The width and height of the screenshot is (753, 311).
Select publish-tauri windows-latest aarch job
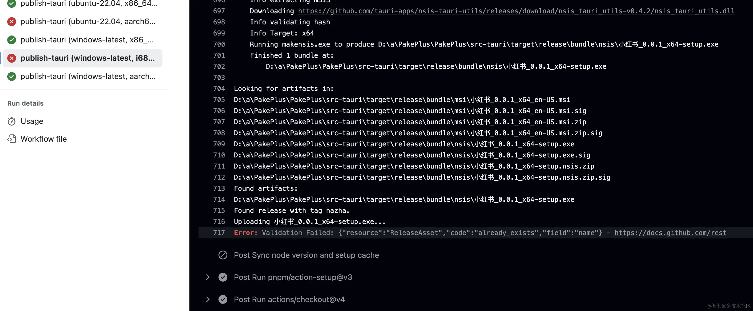pos(88,77)
